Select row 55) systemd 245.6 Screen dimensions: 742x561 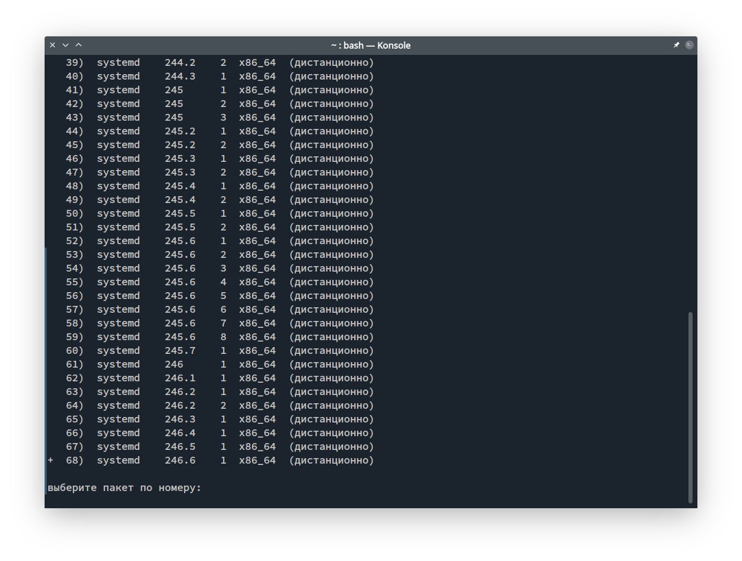[220, 282]
